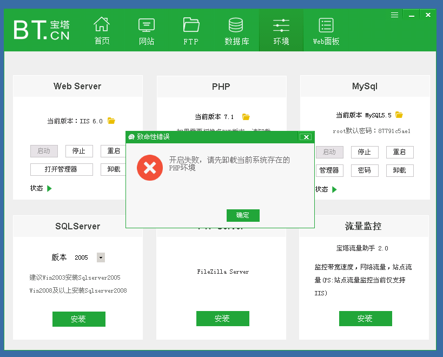The height and width of the screenshot is (357, 443).
Task: Switch to the 网站 tab
Action: (x=147, y=30)
